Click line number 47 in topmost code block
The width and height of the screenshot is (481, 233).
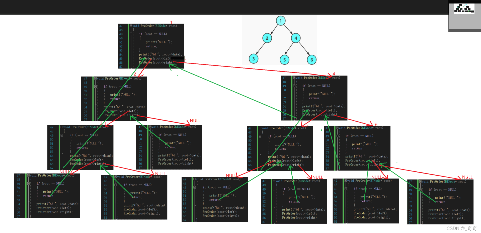(x=121, y=26)
